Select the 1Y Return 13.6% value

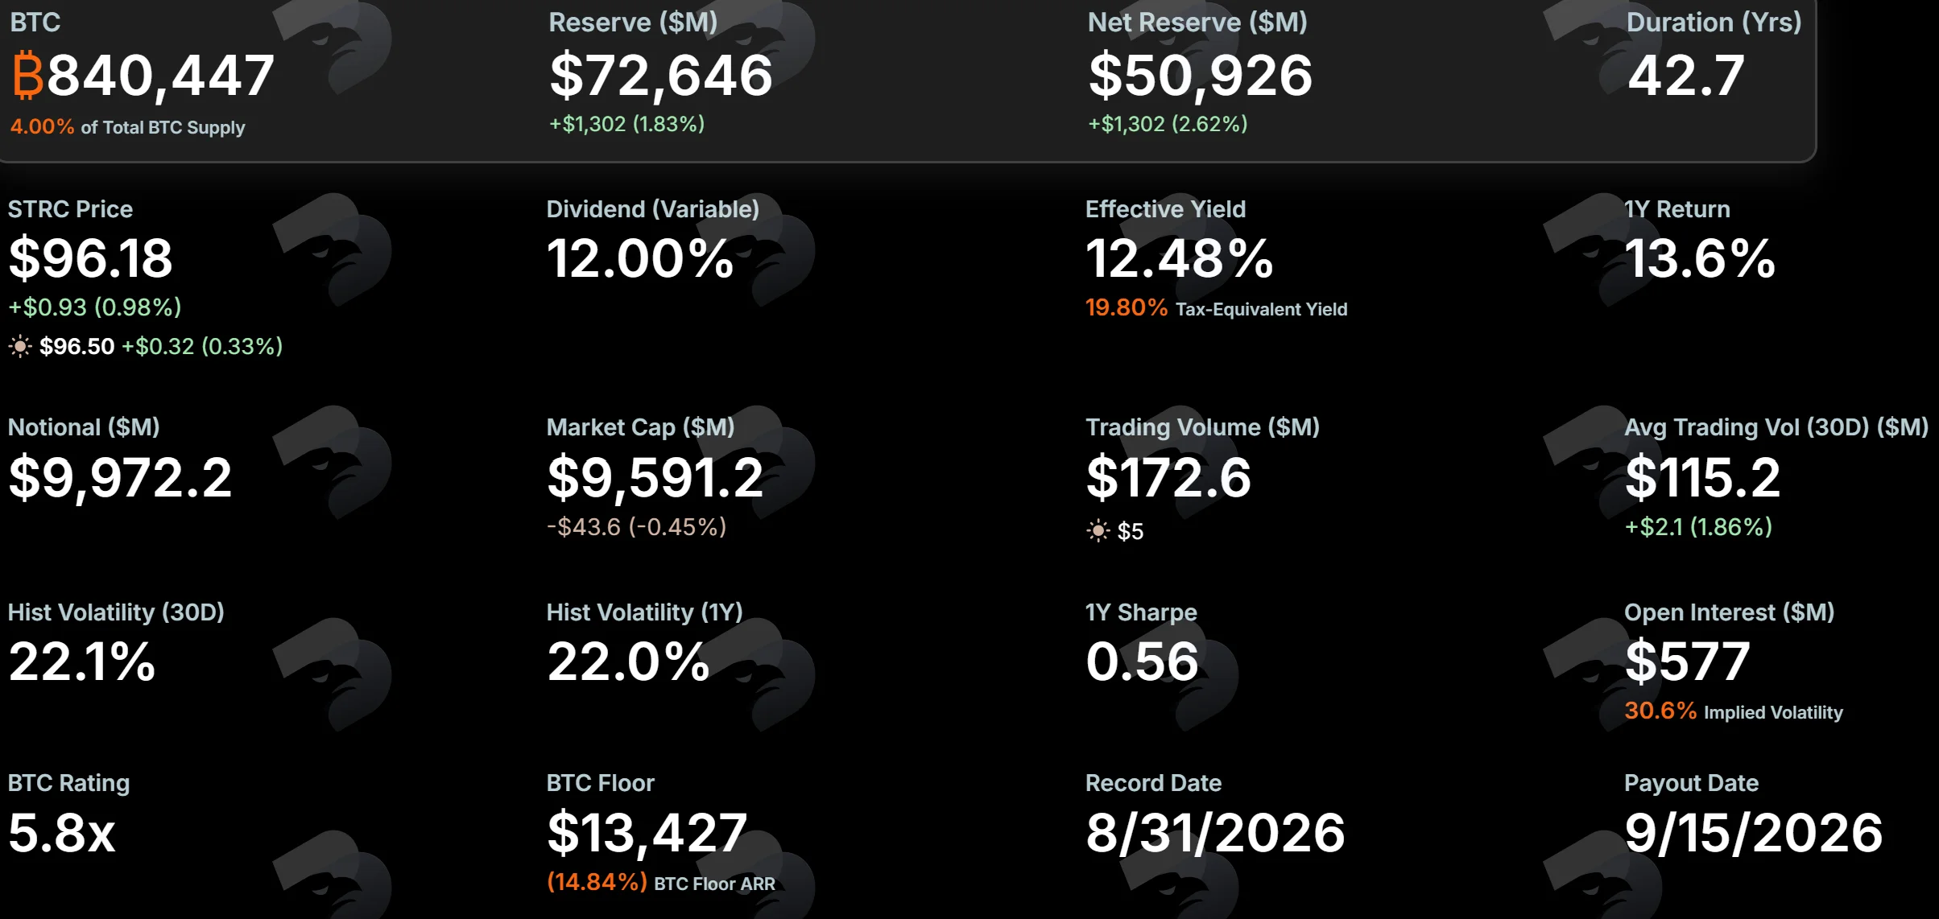pos(1700,258)
